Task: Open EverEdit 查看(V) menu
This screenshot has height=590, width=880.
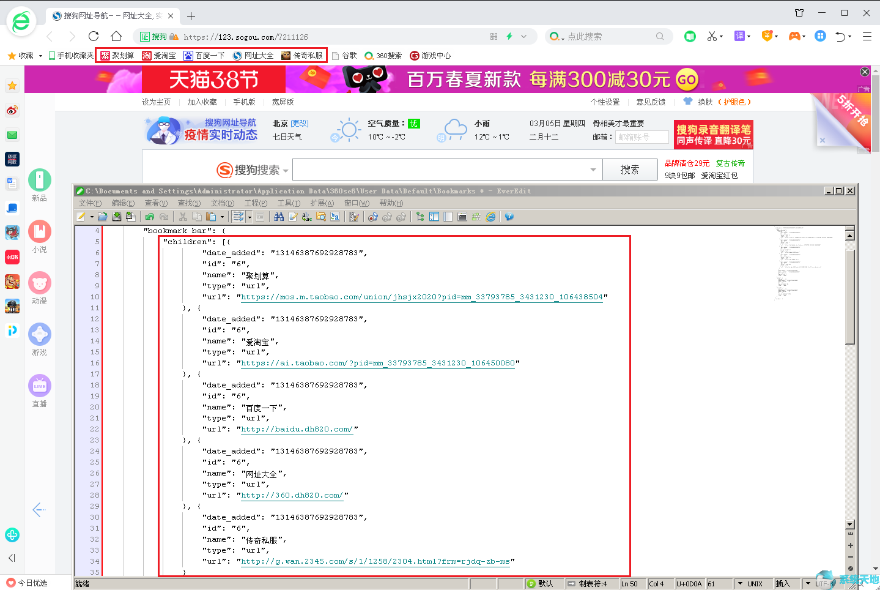Action: (156, 203)
